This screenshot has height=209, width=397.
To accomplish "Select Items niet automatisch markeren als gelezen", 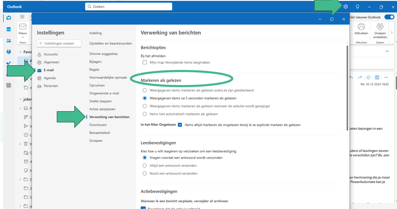I will pyautogui.click(x=145, y=114).
